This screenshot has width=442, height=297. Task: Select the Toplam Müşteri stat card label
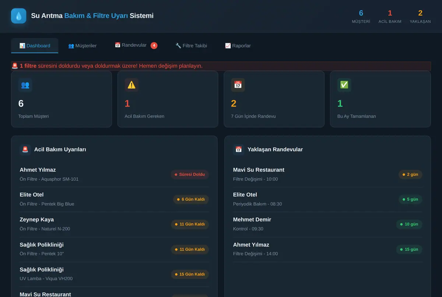click(x=34, y=116)
